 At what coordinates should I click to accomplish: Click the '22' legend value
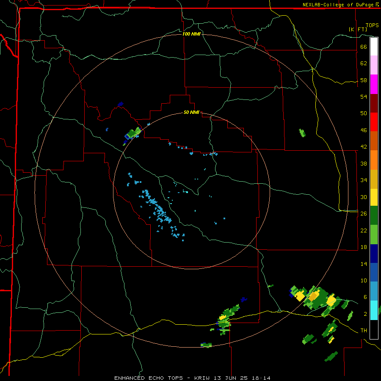point(364,230)
